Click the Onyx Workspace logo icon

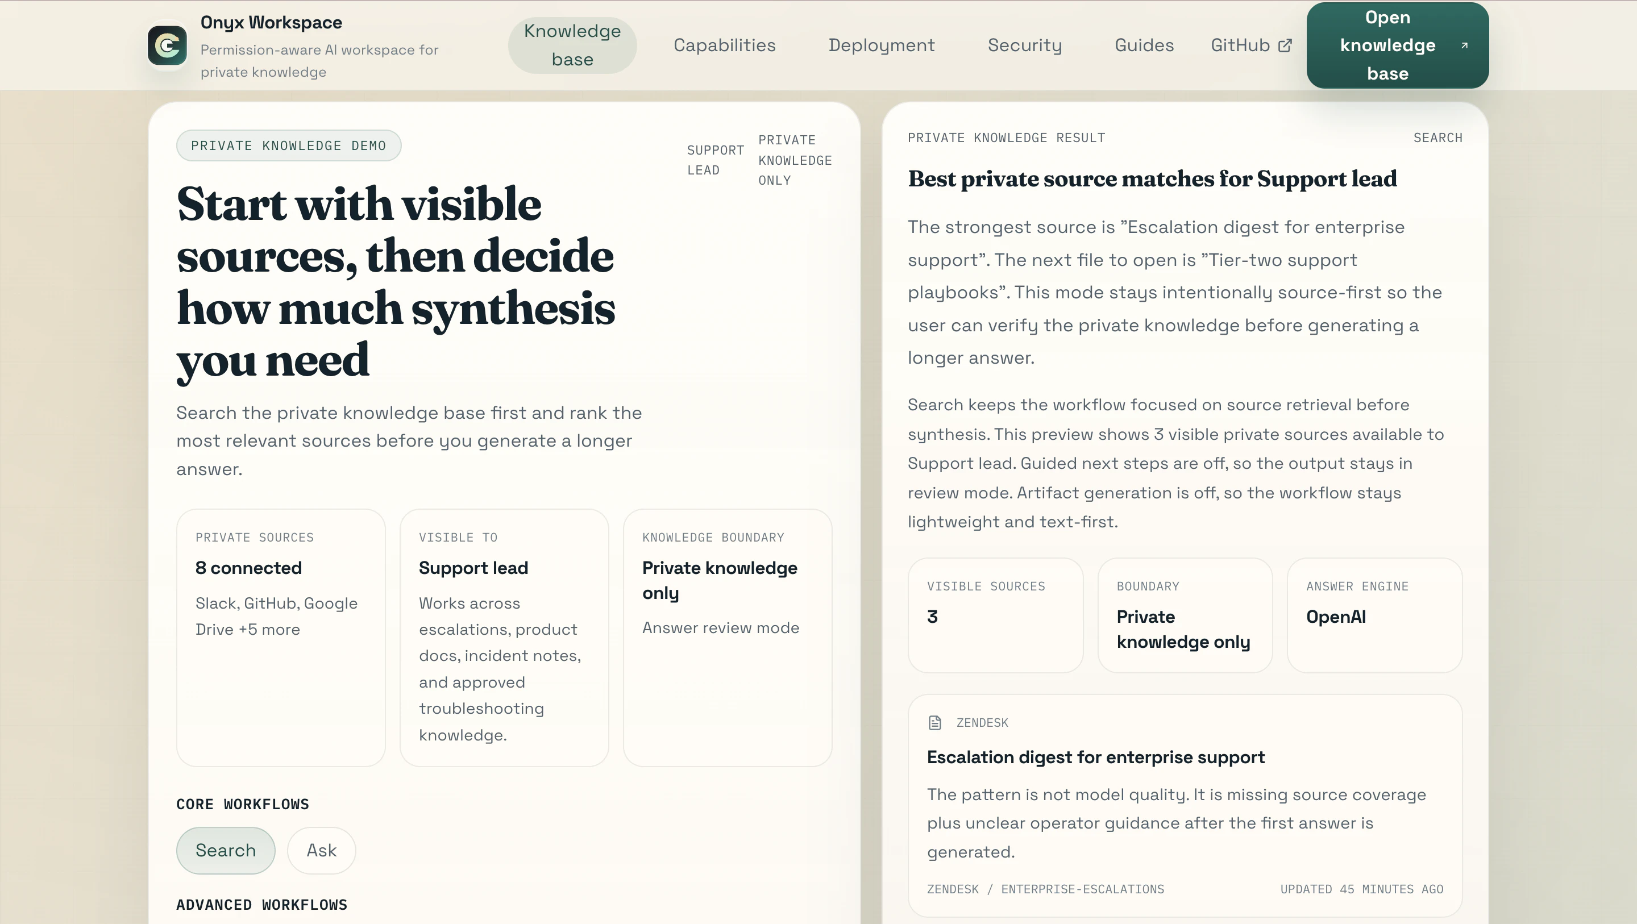(167, 45)
